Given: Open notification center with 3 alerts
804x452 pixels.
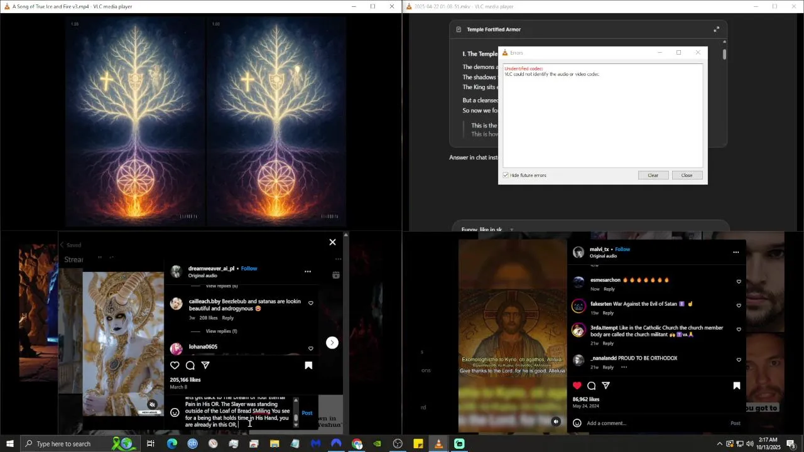Looking at the screenshot, I should (791, 444).
